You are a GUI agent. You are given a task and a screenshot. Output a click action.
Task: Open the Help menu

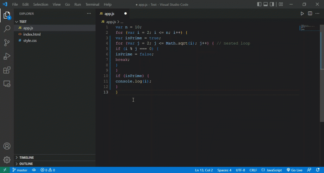[108, 4]
